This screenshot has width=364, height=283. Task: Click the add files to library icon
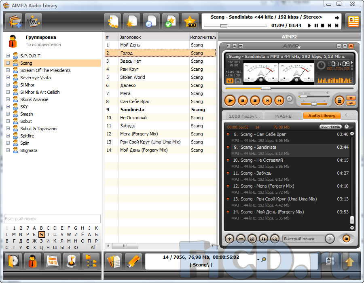pyautogui.click(x=14, y=21)
